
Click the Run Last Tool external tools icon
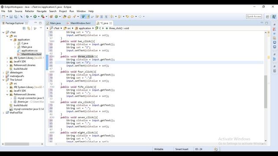tap(43, 16)
